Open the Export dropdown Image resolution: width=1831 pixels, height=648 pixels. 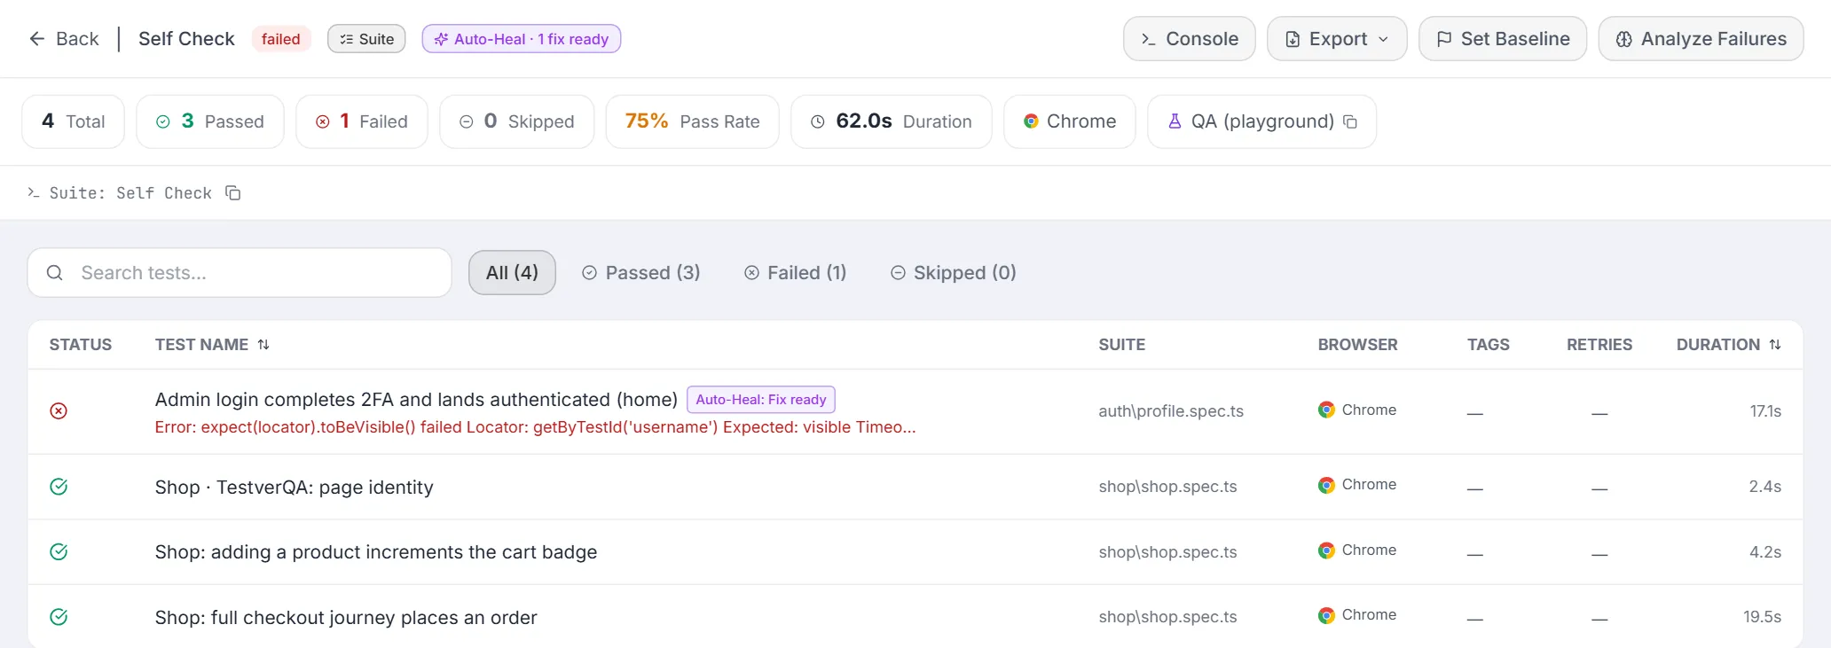tap(1336, 39)
